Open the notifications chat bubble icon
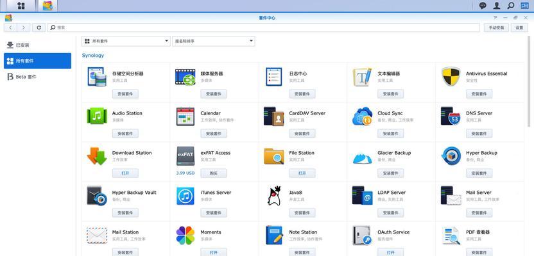 483,5
